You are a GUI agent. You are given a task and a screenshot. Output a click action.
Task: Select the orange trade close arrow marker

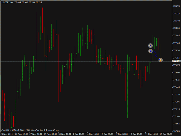pos(160,60)
